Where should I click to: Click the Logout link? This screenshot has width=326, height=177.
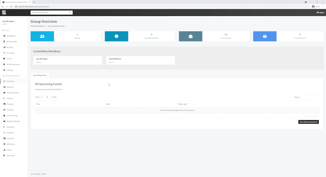[320, 13]
